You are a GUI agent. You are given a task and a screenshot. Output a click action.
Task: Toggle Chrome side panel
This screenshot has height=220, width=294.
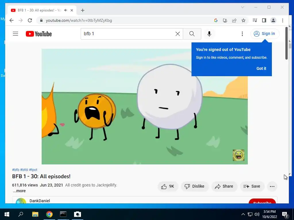[264, 20]
